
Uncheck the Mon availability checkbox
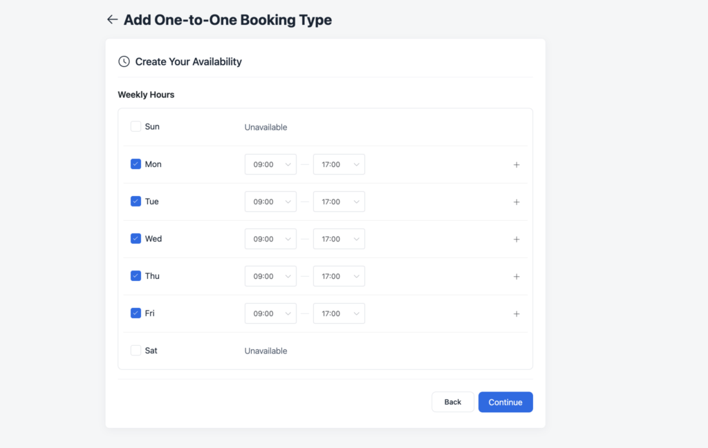tap(136, 164)
